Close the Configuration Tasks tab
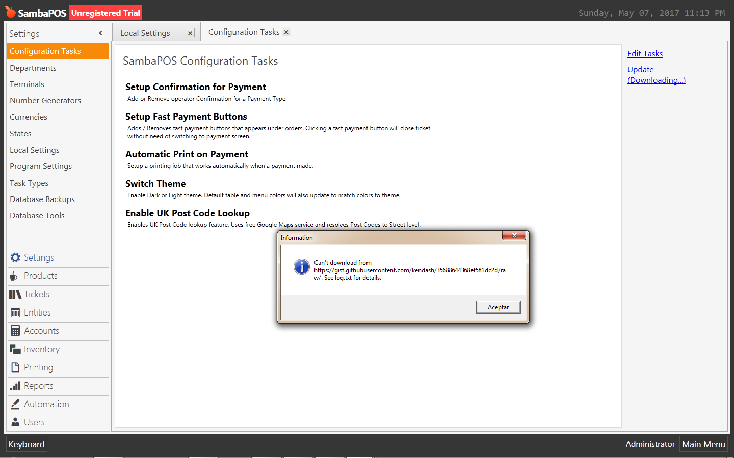 (x=286, y=32)
